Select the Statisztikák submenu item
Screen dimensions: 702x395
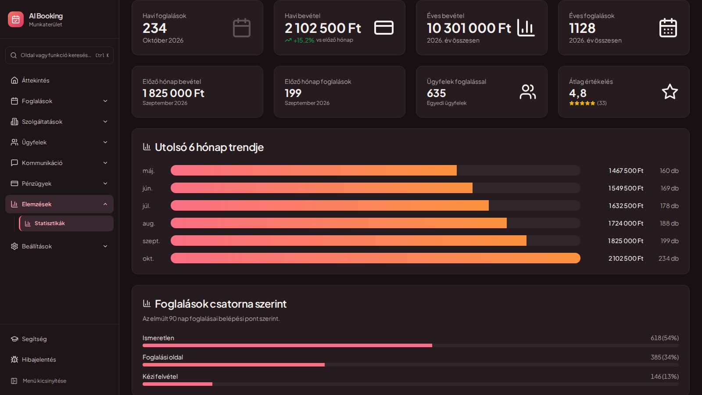coord(66,223)
